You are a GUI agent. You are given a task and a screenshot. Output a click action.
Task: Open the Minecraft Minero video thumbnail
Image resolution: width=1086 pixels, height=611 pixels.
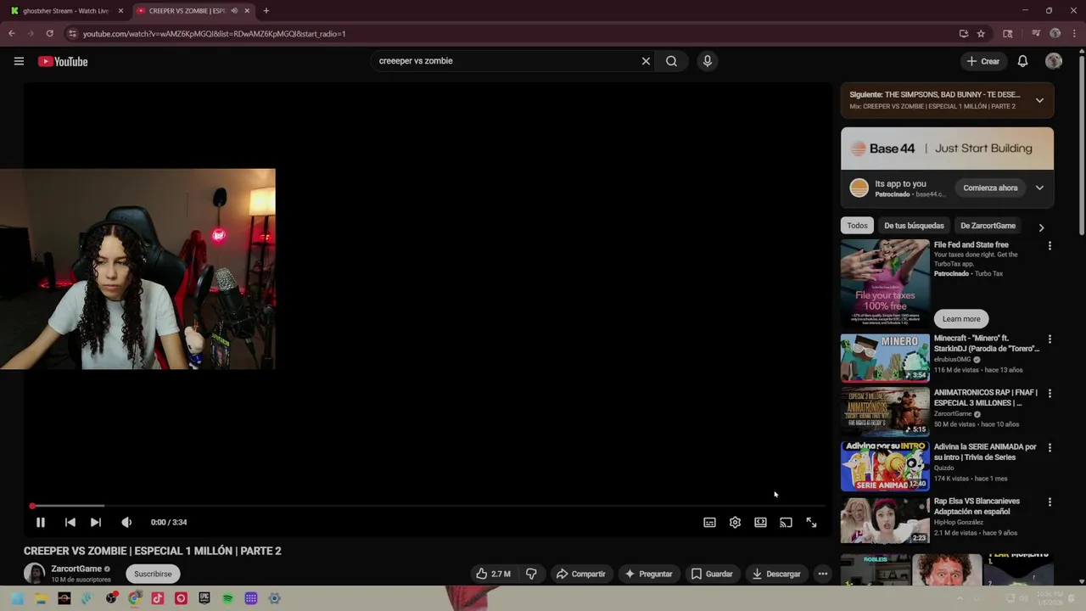tap(885, 357)
